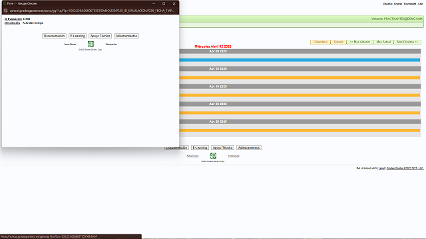
Task: Click the Exit link in top corner
Action: (421, 4)
